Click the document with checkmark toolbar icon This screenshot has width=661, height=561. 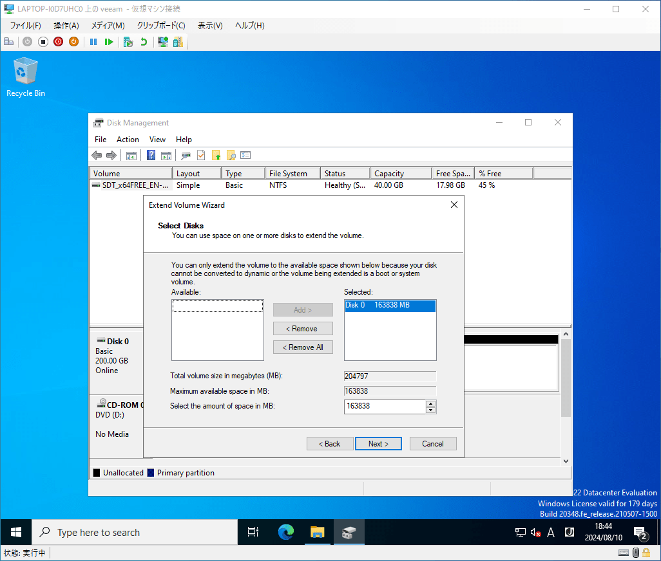[201, 155]
